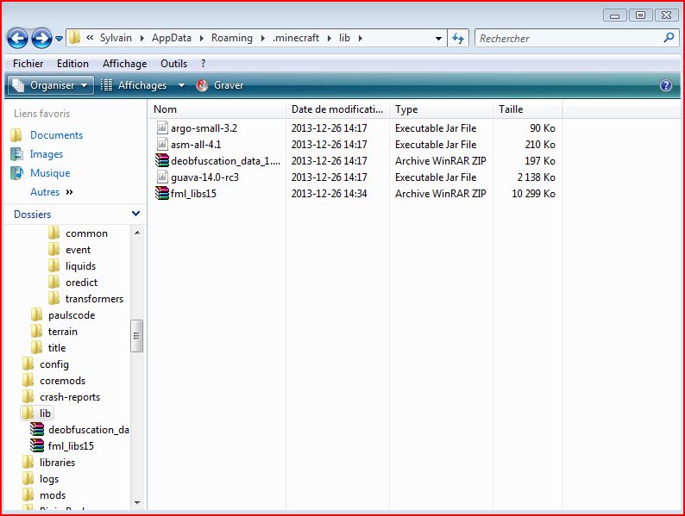Open the ? help menu
This screenshot has width=685, height=516.
203,64
